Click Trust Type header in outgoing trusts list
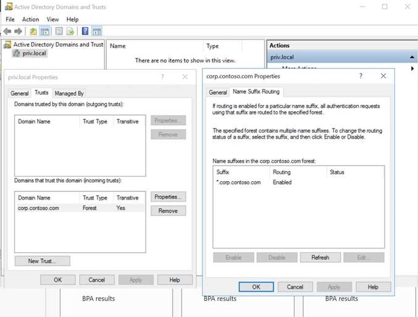Image resolution: width=418 pixels, height=317 pixels. 95,121
